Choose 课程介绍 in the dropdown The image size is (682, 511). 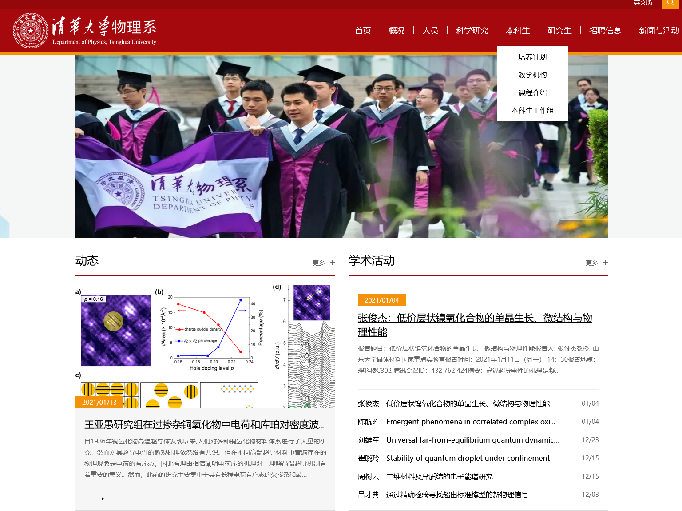(x=532, y=93)
